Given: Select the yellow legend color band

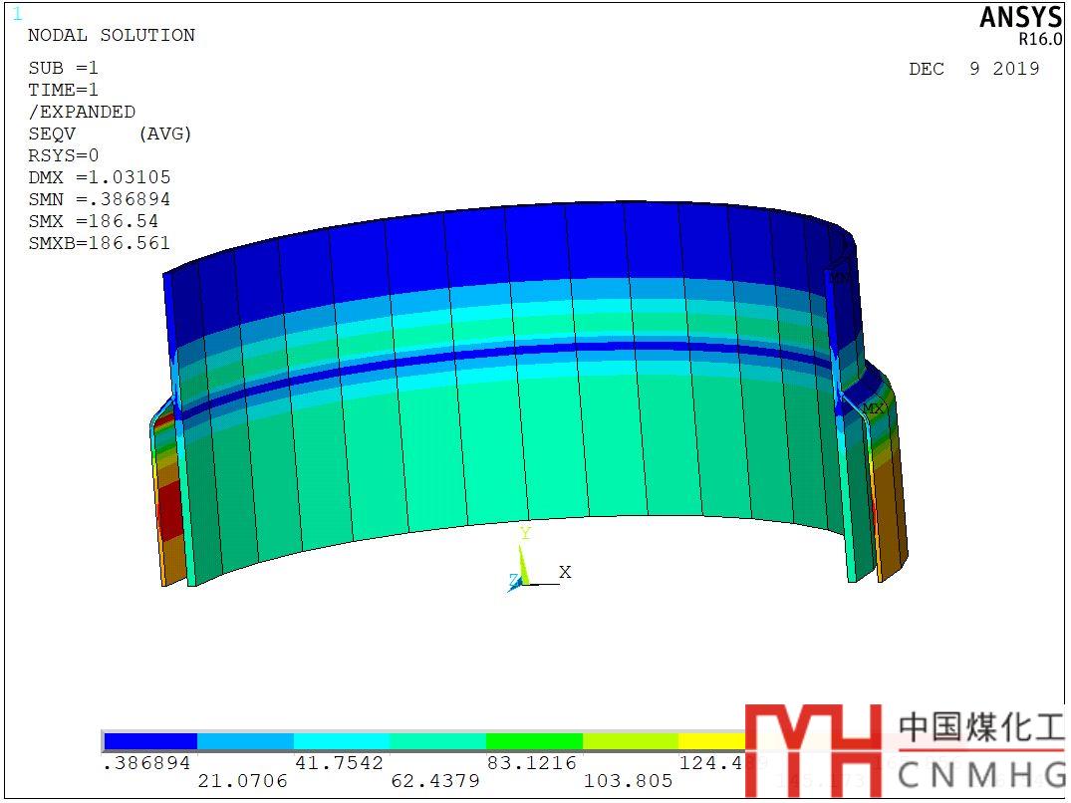Looking at the screenshot, I should click(x=711, y=741).
